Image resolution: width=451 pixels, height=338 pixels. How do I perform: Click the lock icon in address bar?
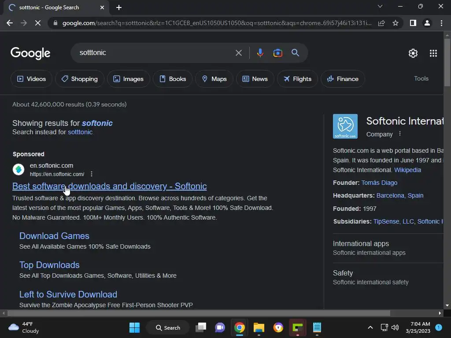point(55,23)
